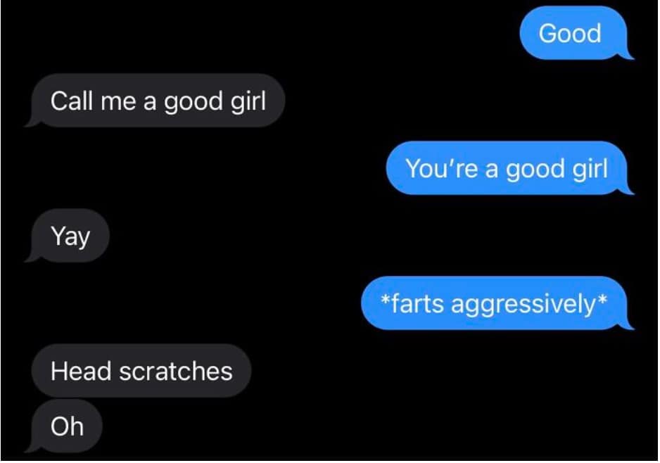Viewport: 660px width, 463px height.
Task: Click "good" in the gray received message
Action: pyautogui.click(x=193, y=103)
